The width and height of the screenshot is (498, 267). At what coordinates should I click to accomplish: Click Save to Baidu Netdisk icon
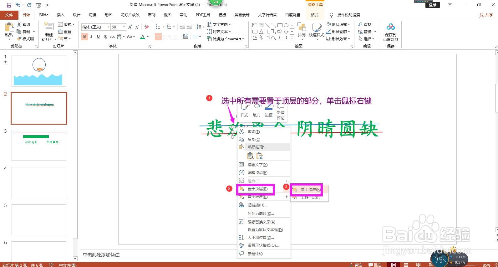click(391, 27)
